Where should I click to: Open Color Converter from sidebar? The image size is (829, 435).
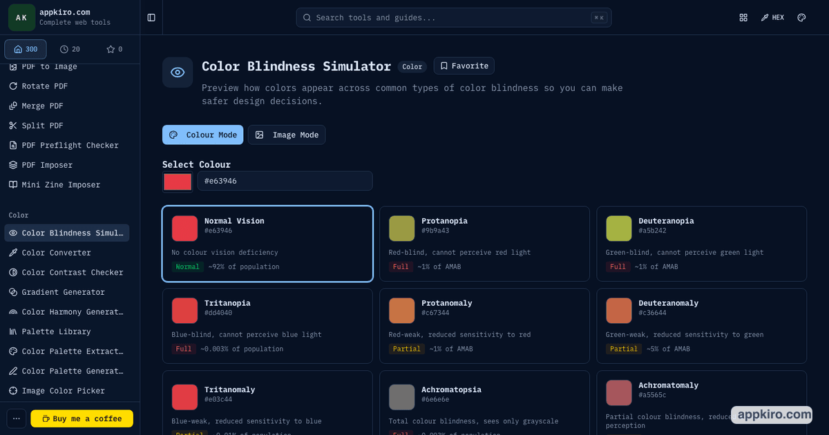click(x=67, y=253)
